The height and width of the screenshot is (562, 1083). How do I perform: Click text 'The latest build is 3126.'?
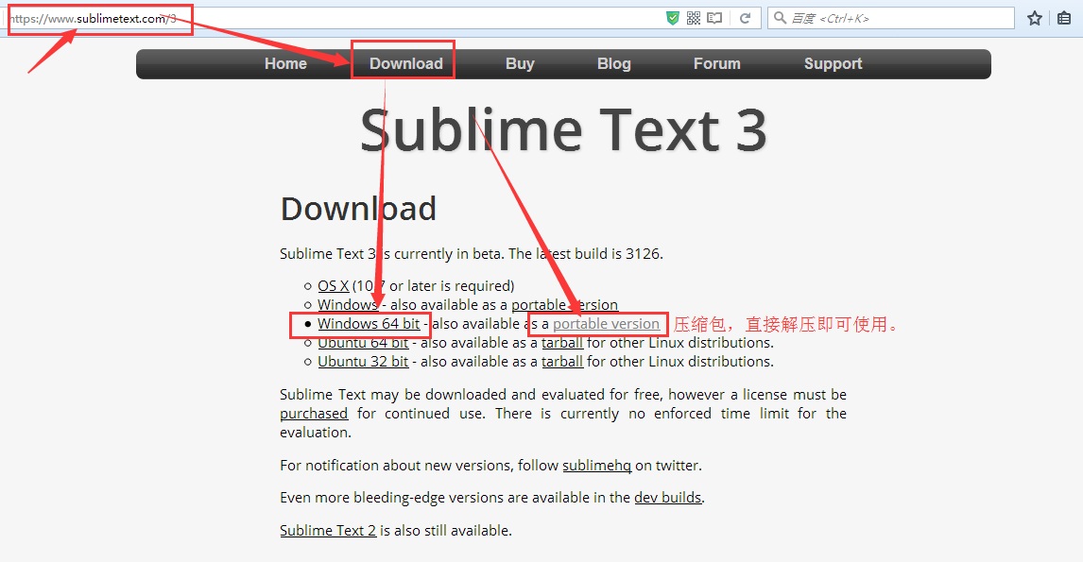[x=586, y=254]
